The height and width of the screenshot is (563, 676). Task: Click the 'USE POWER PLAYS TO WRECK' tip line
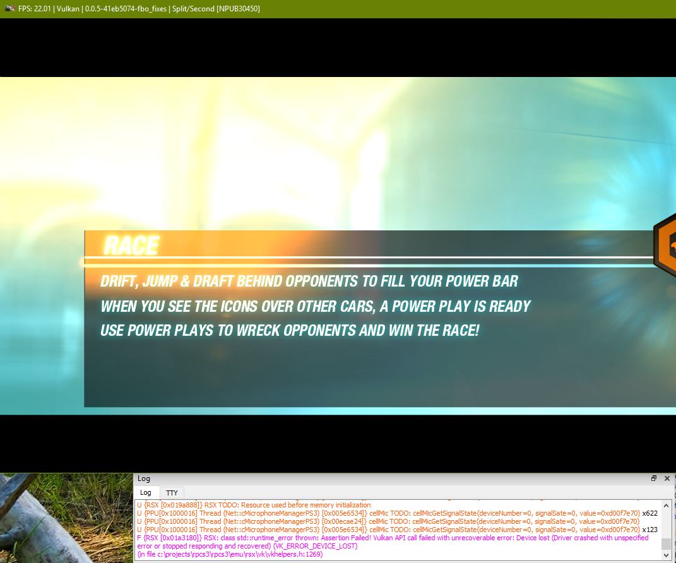[x=290, y=330]
